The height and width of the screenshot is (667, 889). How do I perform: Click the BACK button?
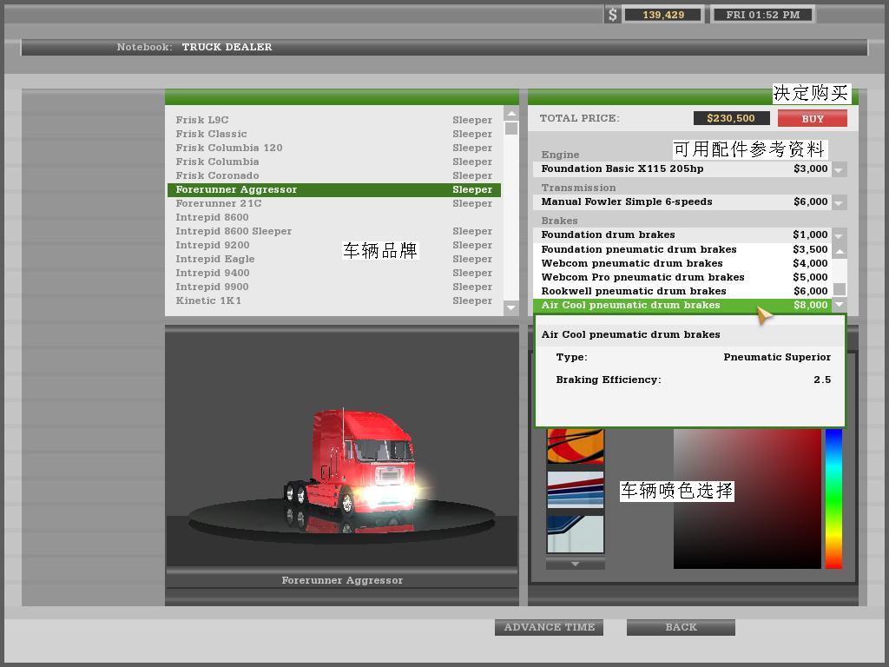pyautogui.click(x=681, y=627)
